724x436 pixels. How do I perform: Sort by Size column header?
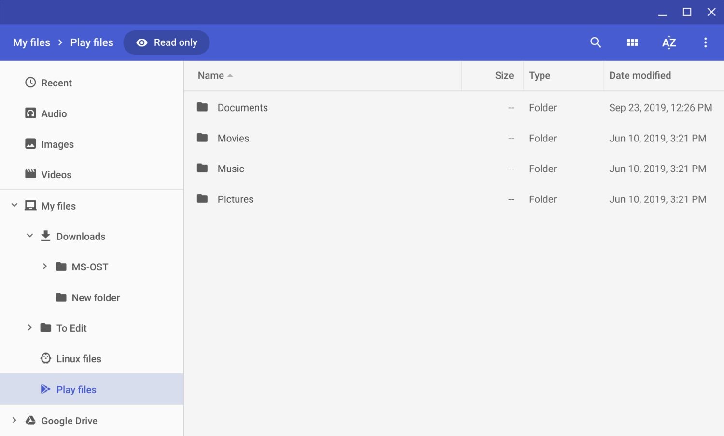tap(504, 75)
